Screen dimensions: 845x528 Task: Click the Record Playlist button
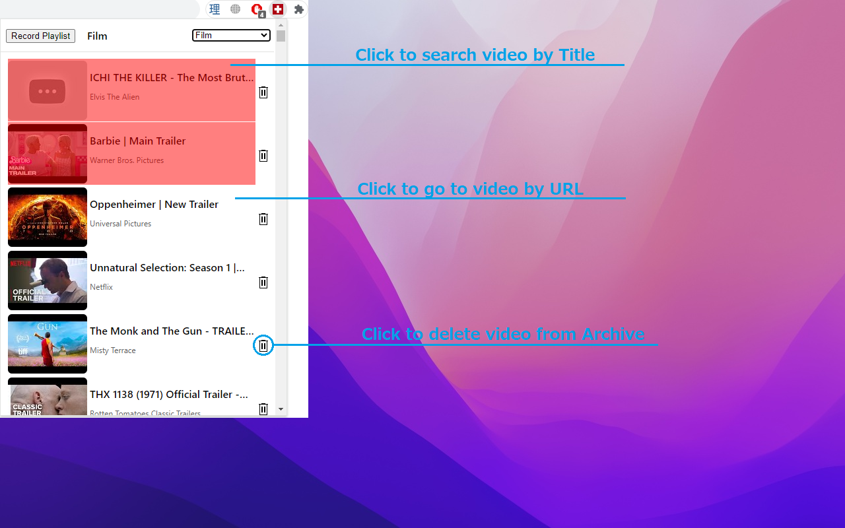tap(41, 36)
